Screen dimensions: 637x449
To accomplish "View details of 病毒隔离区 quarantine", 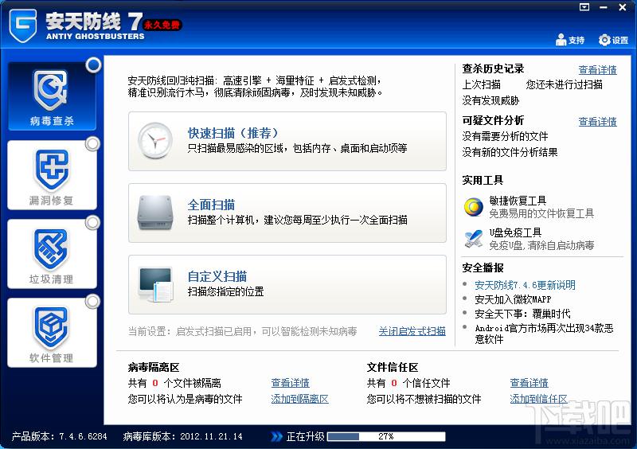I will click(290, 383).
